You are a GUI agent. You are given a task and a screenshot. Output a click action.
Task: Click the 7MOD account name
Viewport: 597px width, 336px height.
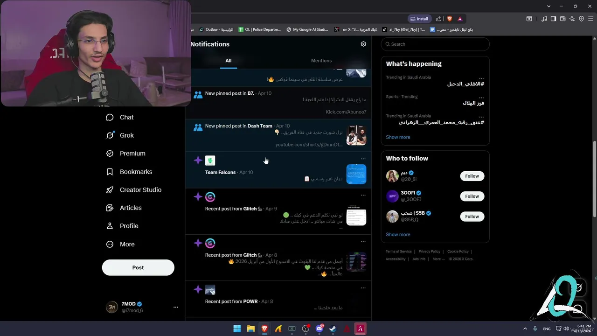(128, 304)
